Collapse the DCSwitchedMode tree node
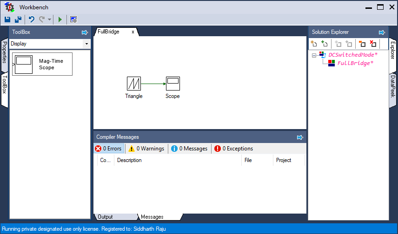The width and height of the screenshot is (398, 234). tap(314, 55)
